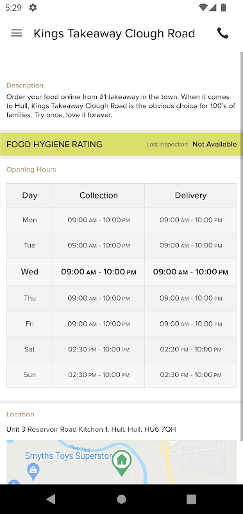243x514 pixels.
Task: Tap the Collection column header
Action: click(x=99, y=195)
